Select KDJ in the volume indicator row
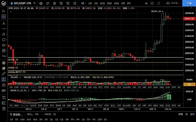Image resolution: width=196 pixels, height=122 pixels. pyautogui.click(x=95, y=87)
